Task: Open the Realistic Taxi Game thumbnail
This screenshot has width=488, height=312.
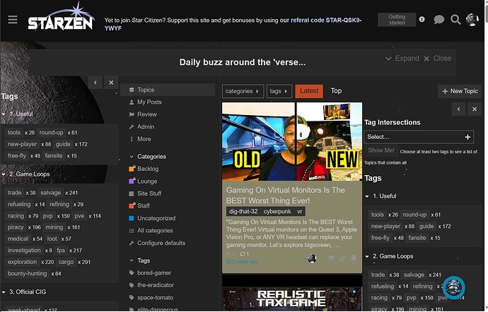Action: click(292, 299)
